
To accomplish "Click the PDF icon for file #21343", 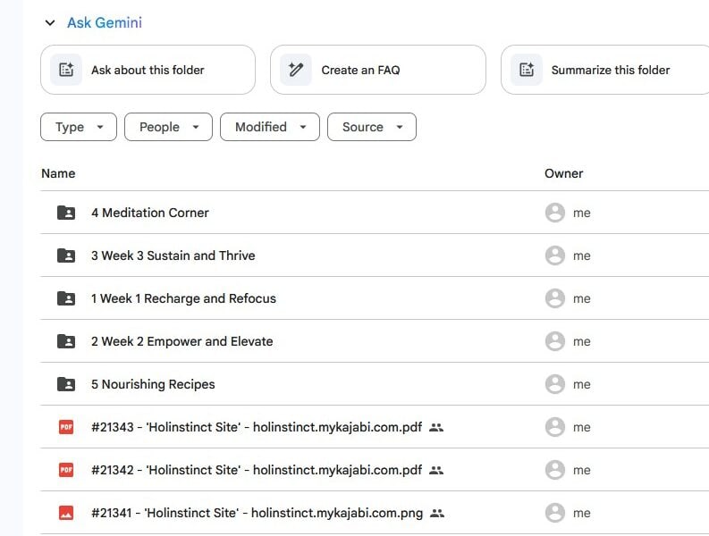I will [66, 427].
